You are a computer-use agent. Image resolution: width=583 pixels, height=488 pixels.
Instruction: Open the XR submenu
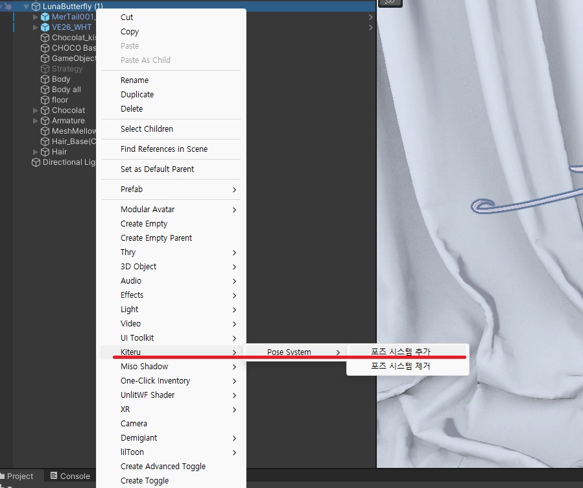pyautogui.click(x=171, y=409)
